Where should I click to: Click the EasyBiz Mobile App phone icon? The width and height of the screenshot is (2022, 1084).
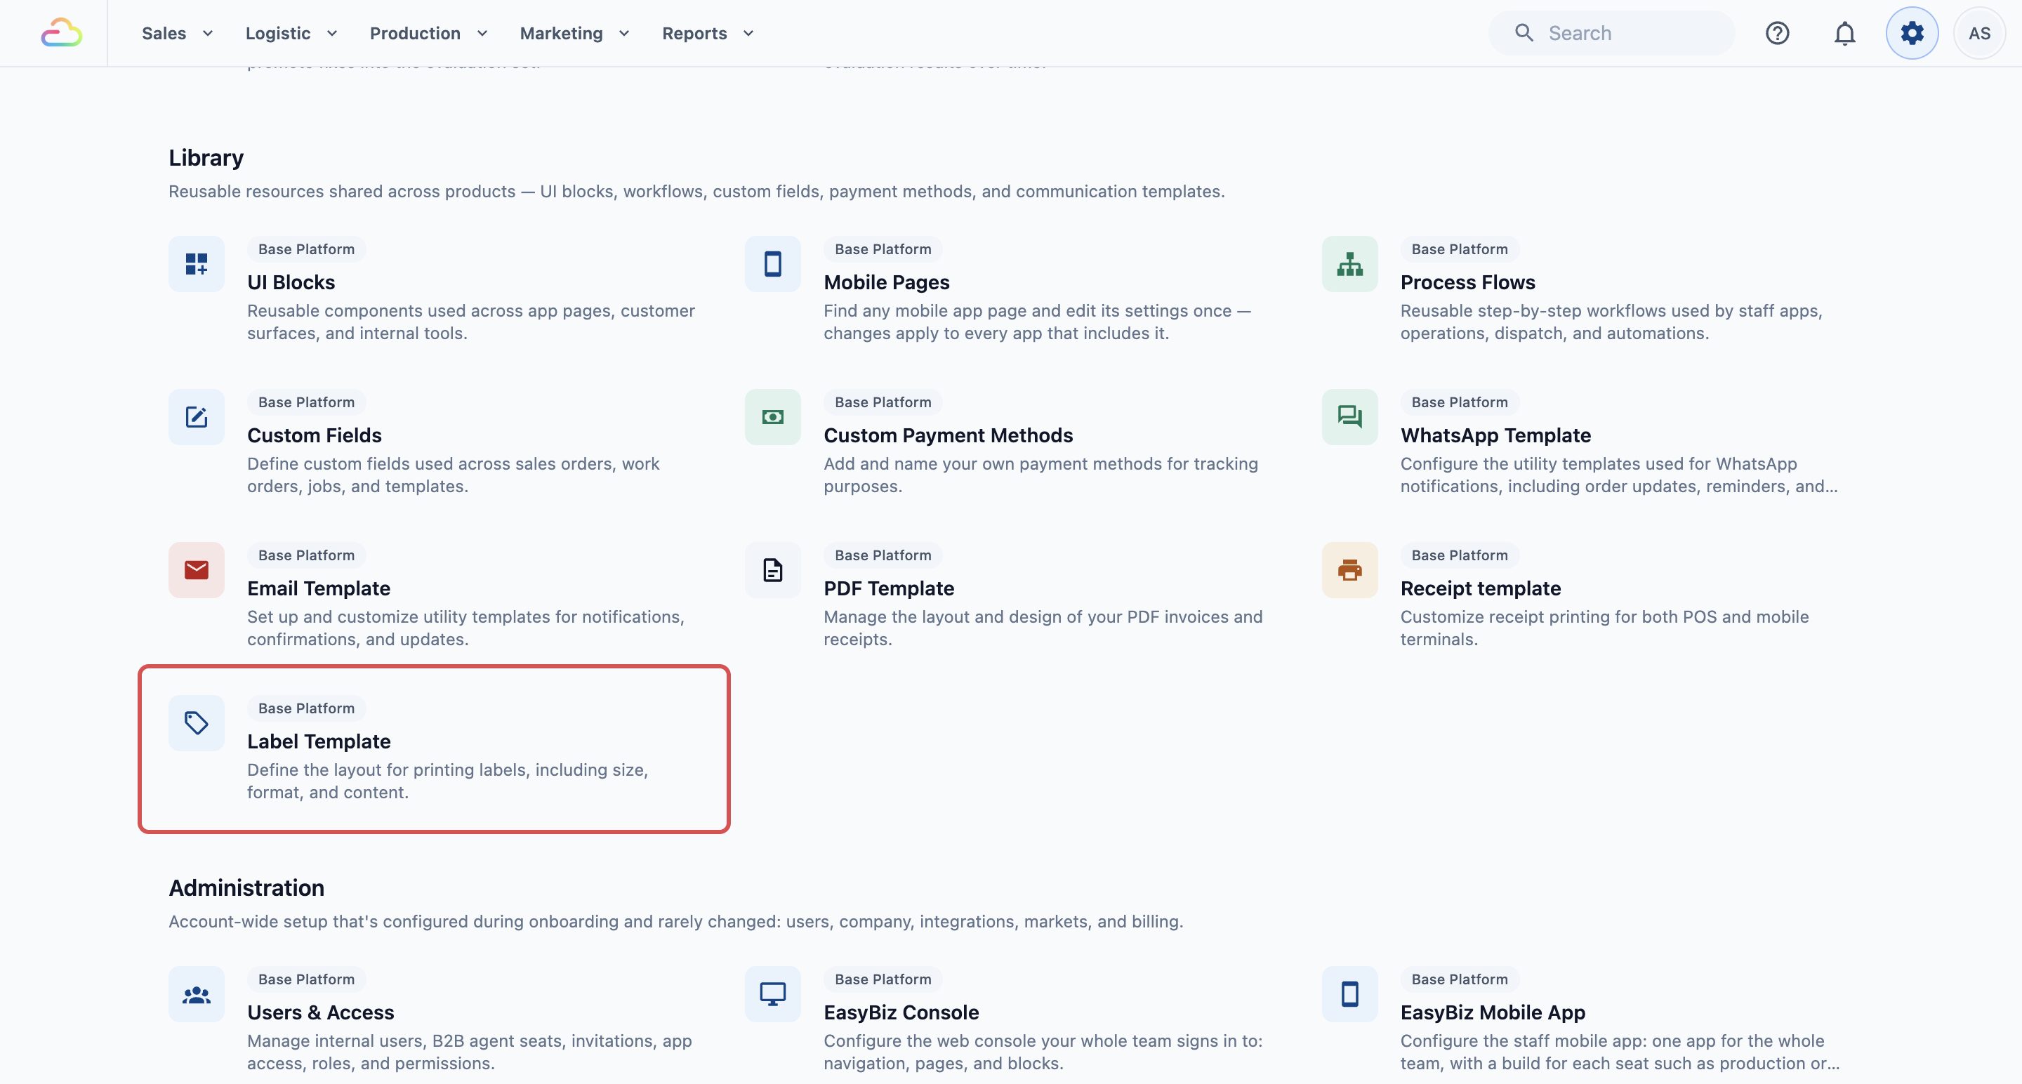[x=1349, y=993]
